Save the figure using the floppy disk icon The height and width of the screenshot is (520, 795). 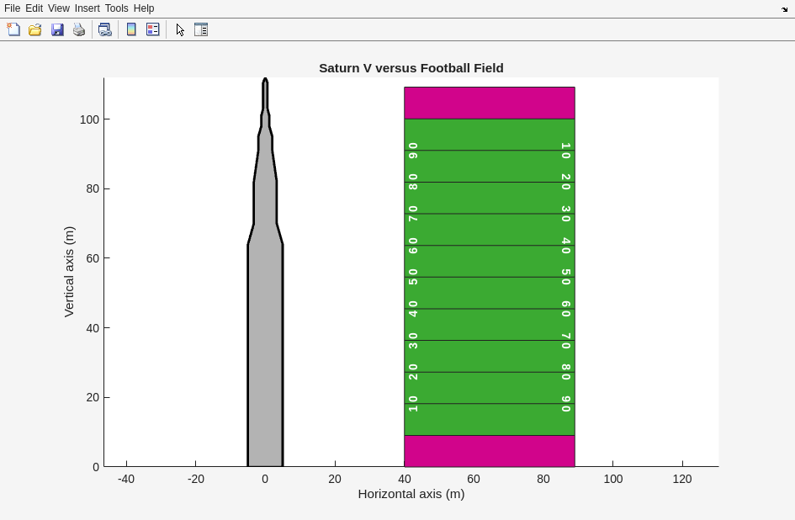(57, 29)
